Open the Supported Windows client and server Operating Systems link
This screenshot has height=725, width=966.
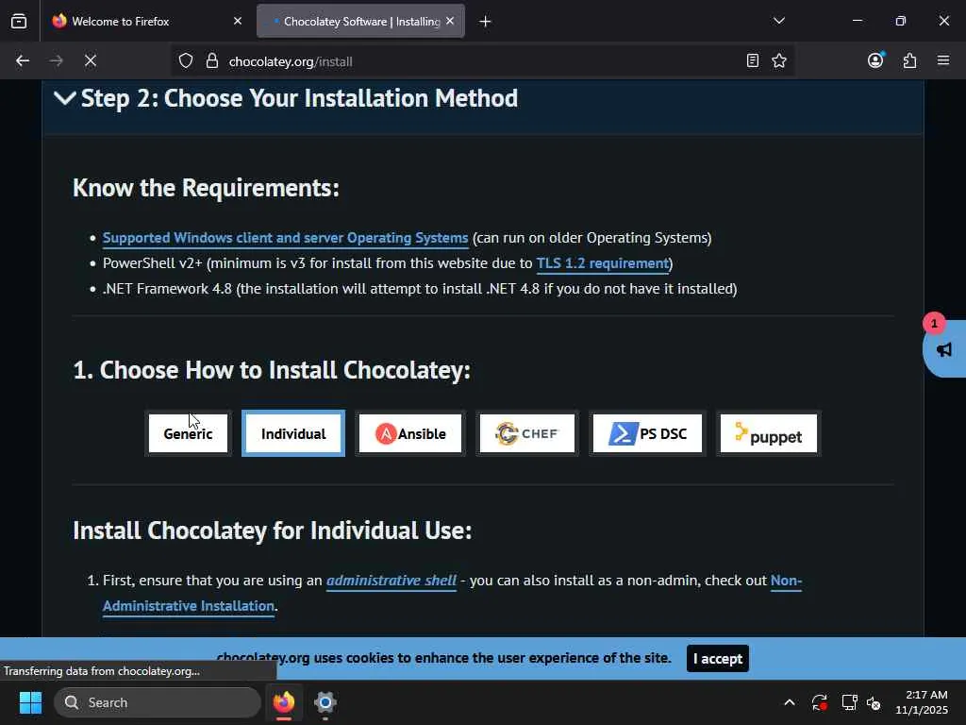285,238
